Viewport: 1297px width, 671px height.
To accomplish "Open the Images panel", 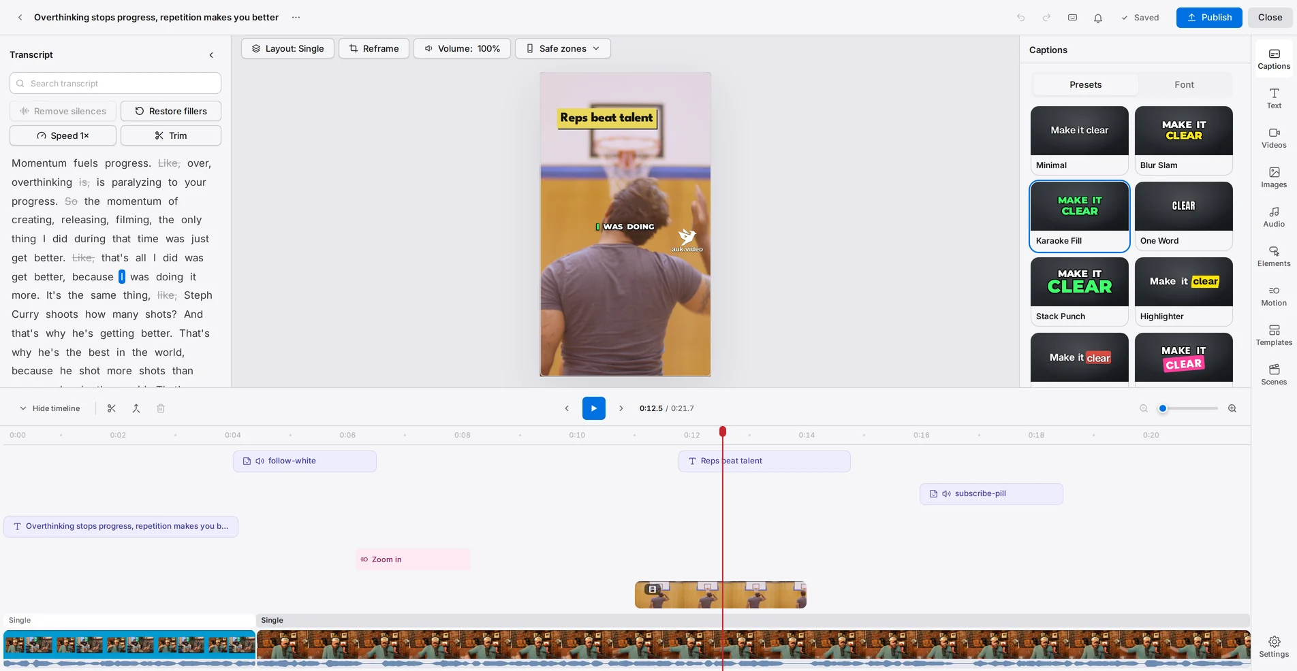I will coord(1274,177).
